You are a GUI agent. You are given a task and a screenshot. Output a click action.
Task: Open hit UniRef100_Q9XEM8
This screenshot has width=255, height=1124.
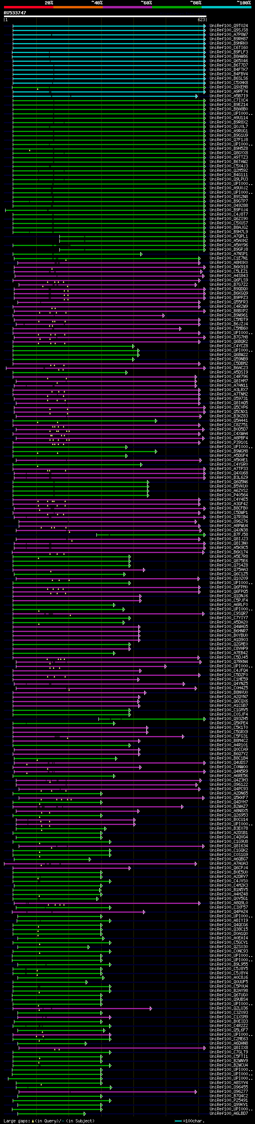[229, 87]
